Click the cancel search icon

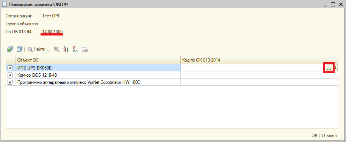56,49
